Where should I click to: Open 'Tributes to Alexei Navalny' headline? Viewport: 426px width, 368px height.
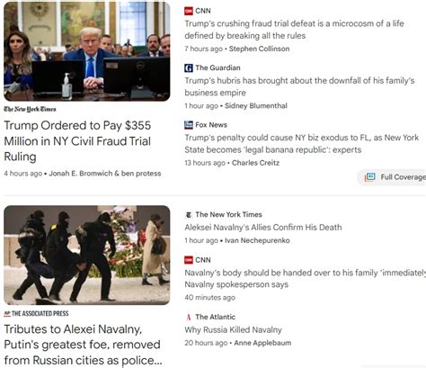point(83,345)
